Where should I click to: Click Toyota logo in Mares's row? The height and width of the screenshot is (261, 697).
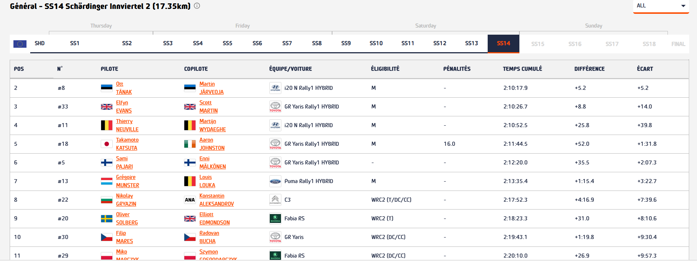(x=275, y=237)
